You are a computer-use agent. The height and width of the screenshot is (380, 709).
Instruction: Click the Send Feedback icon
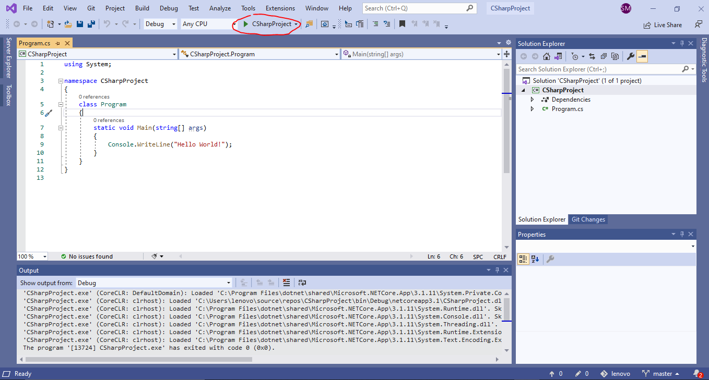[699, 24]
